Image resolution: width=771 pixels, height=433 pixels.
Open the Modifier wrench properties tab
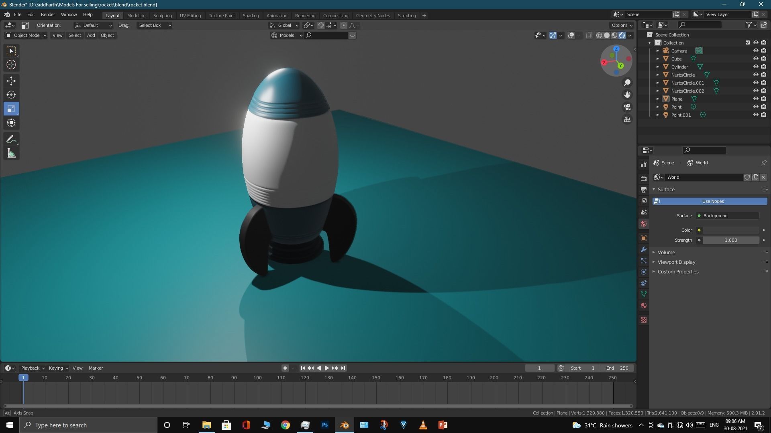click(x=644, y=249)
